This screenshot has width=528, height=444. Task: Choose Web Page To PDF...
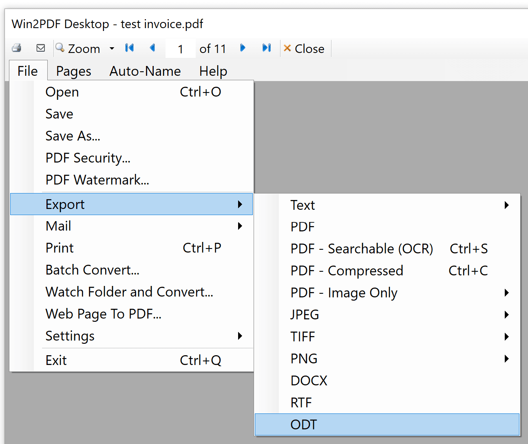(131, 314)
